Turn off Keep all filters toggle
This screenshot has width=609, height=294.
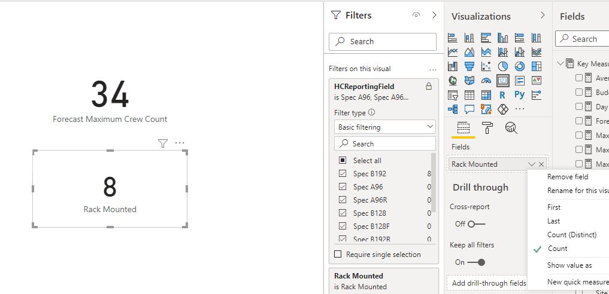476,262
